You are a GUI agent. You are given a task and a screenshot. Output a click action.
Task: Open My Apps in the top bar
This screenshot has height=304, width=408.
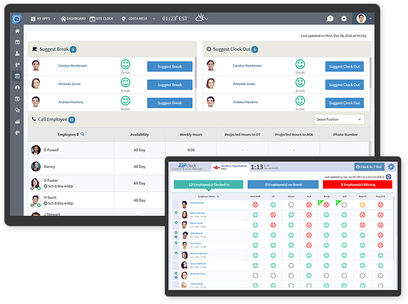click(40, 19)
